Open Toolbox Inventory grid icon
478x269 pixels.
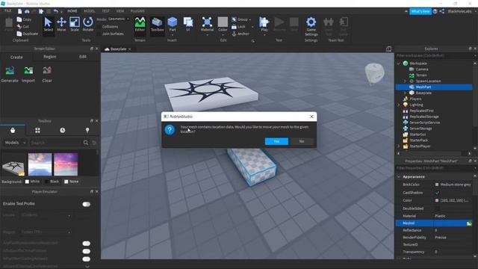[x=37, y=130]
